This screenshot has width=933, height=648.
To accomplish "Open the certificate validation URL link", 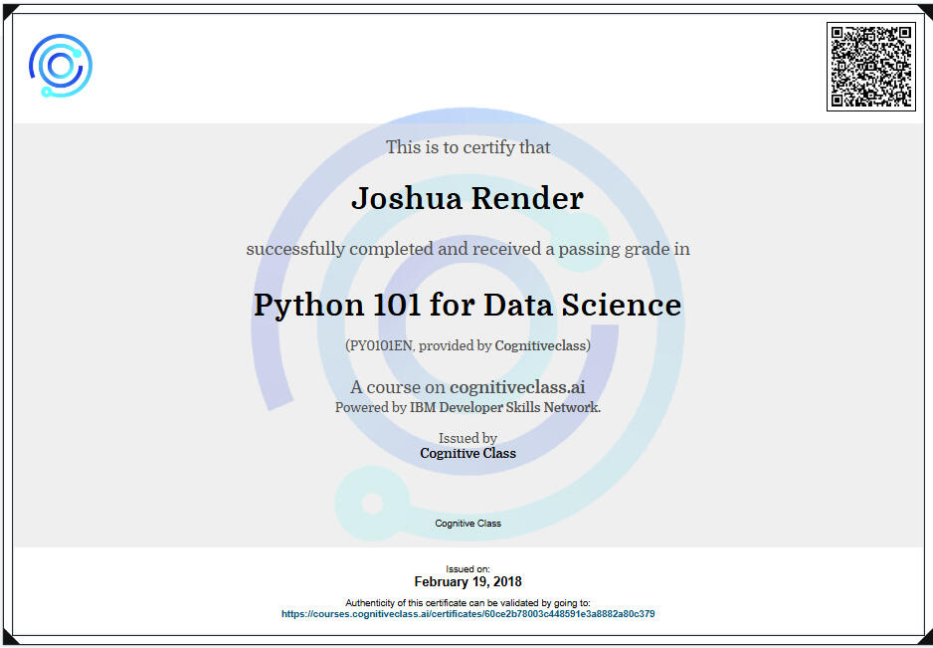I will pos(467,614).
